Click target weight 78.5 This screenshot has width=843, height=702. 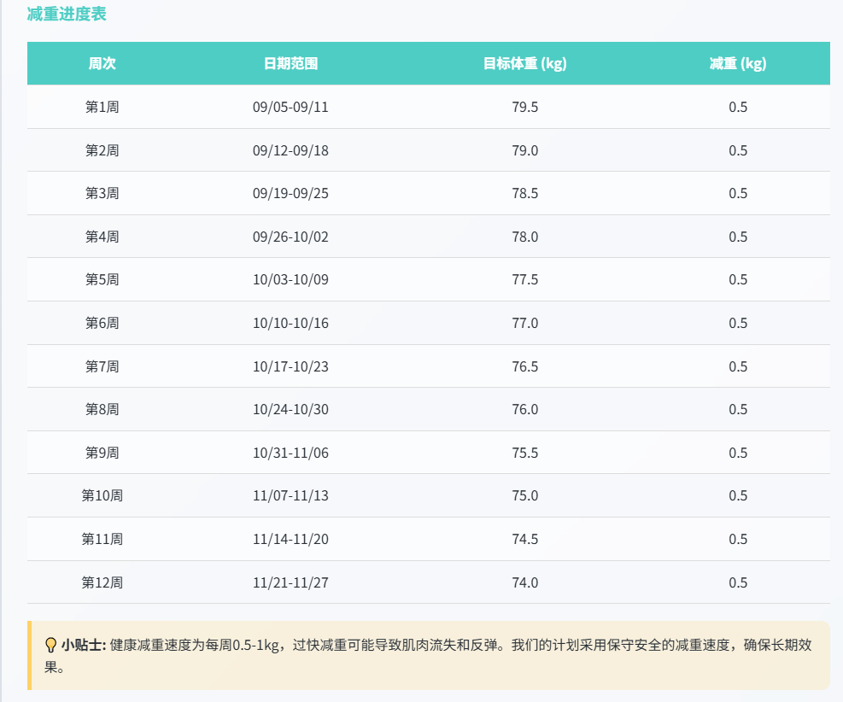point(524,194)
